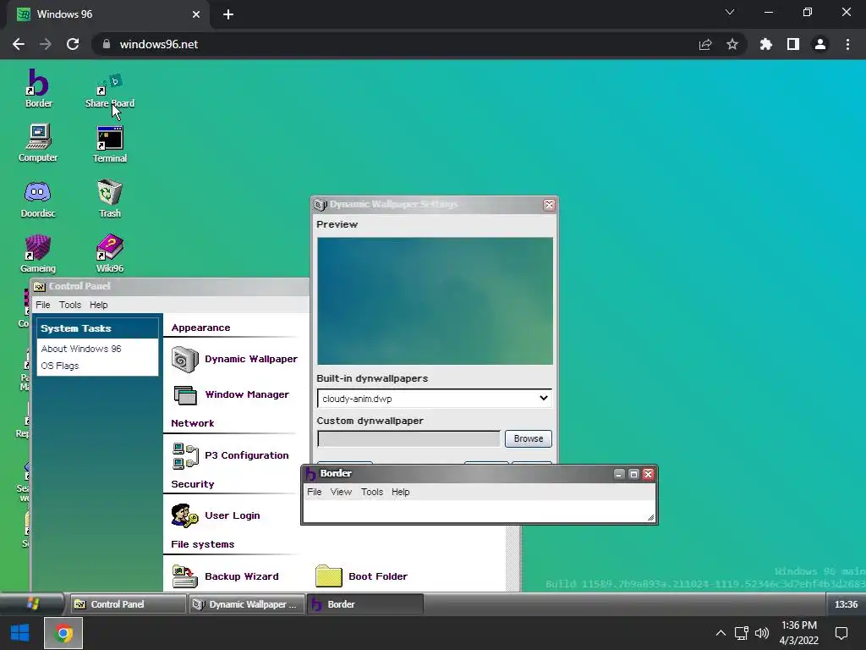Open the Wiki96 desktop shortcut

point(109,253)
